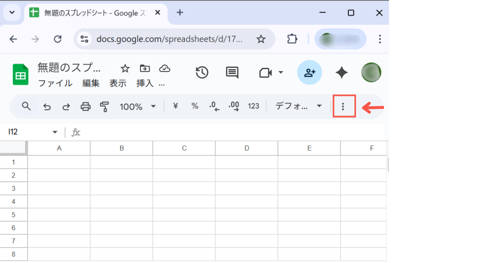Select cell B3 in the grid
Image resolution: width=503 pixels, height=263 pixels.
pos(122,188)
